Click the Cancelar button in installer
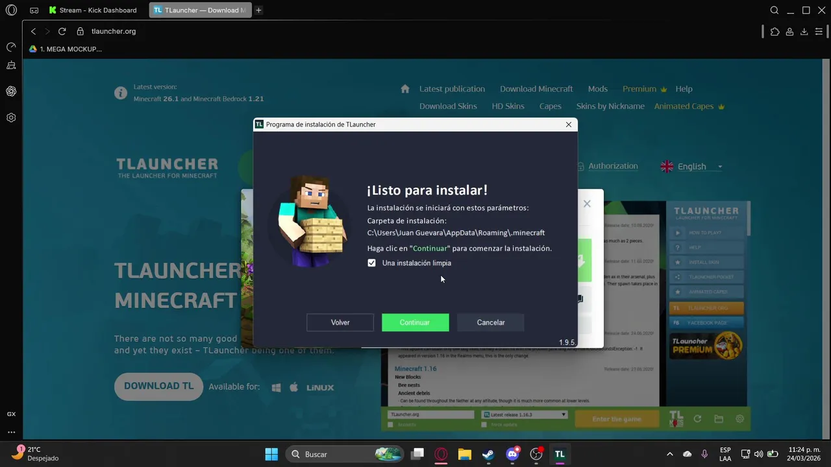 491,322
